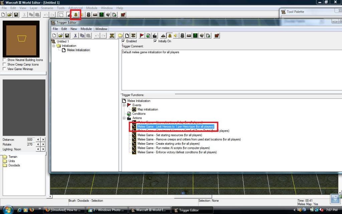Screen dimensions: 342x214
Task: Create a new category in Trigger Editor toolbar
Action: point(120,35)
